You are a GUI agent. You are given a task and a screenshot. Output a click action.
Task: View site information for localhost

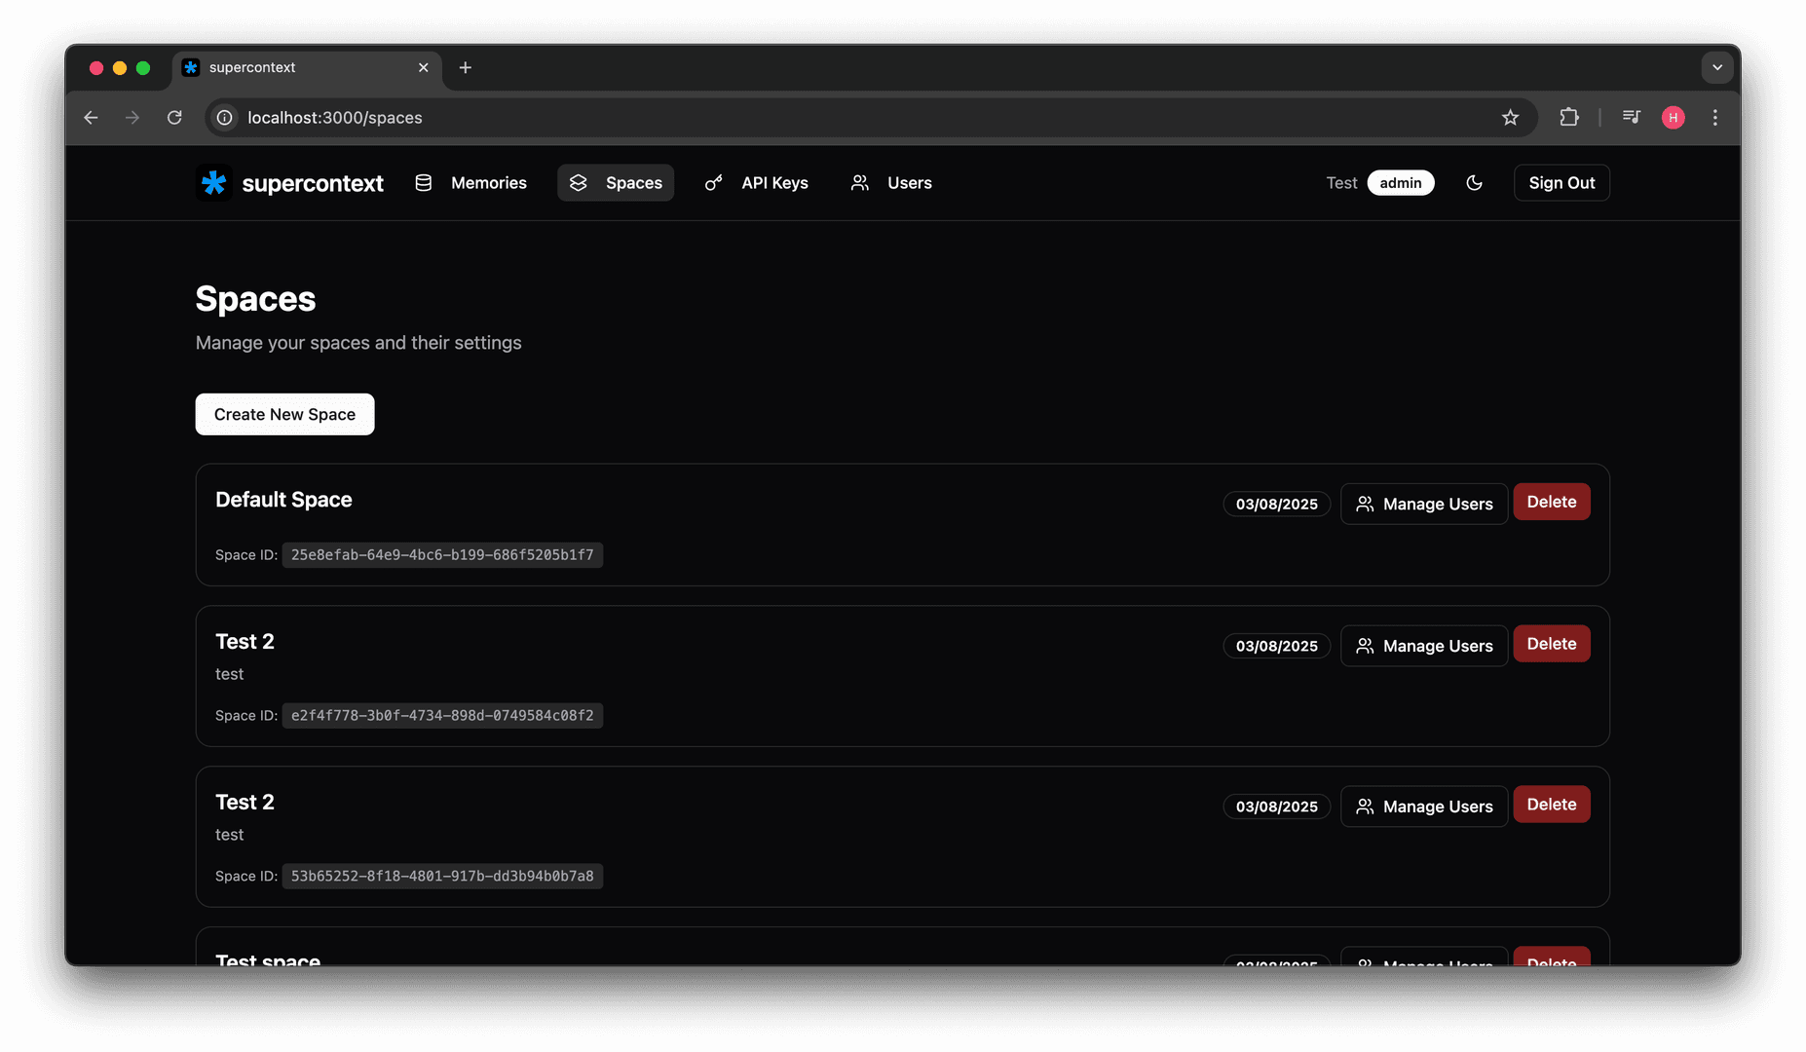click(x=224, y=118)
